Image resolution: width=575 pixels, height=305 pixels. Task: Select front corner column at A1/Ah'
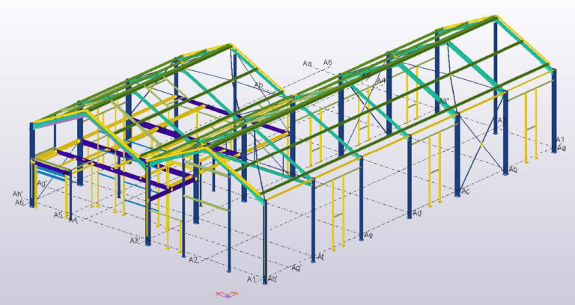[x=264, y=239]
